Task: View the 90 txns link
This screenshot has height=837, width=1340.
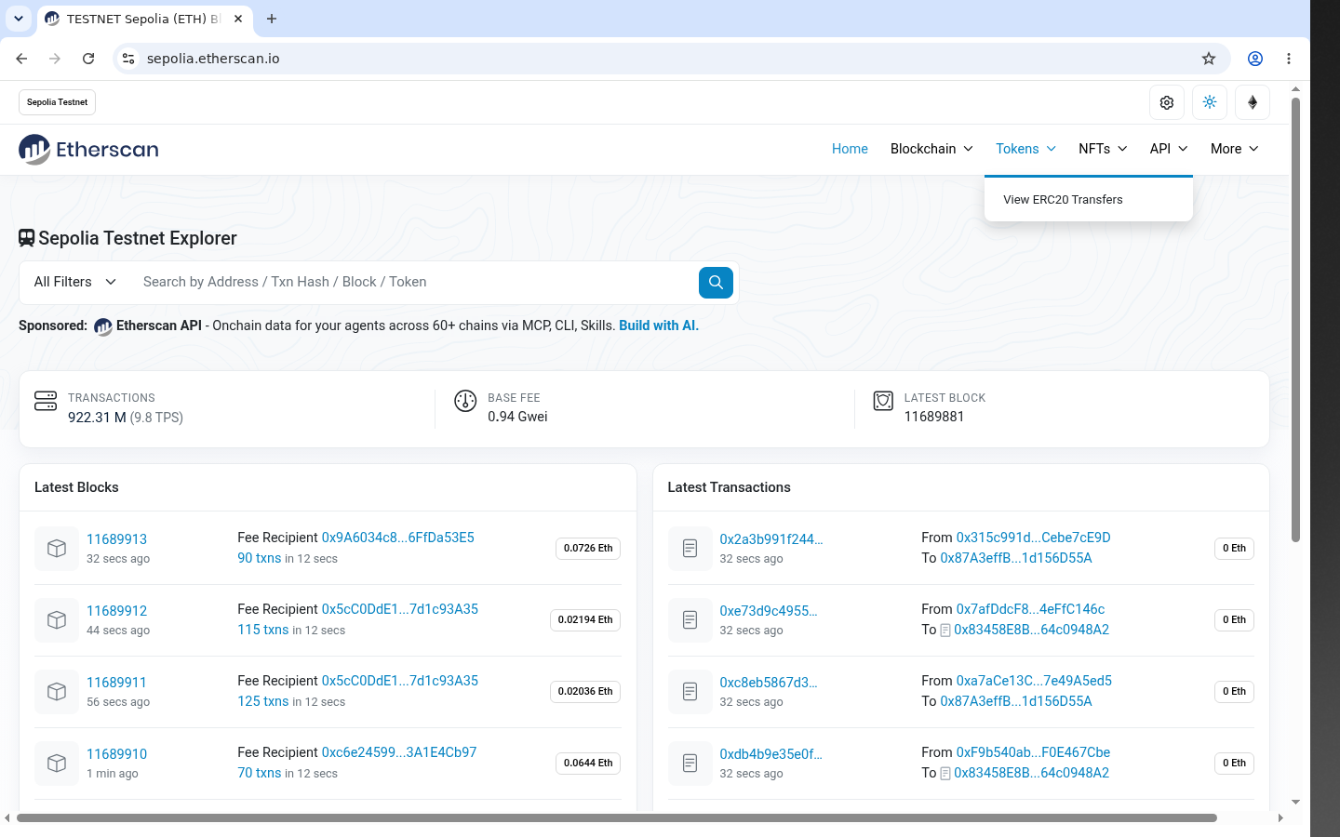Action: (259, 558)
